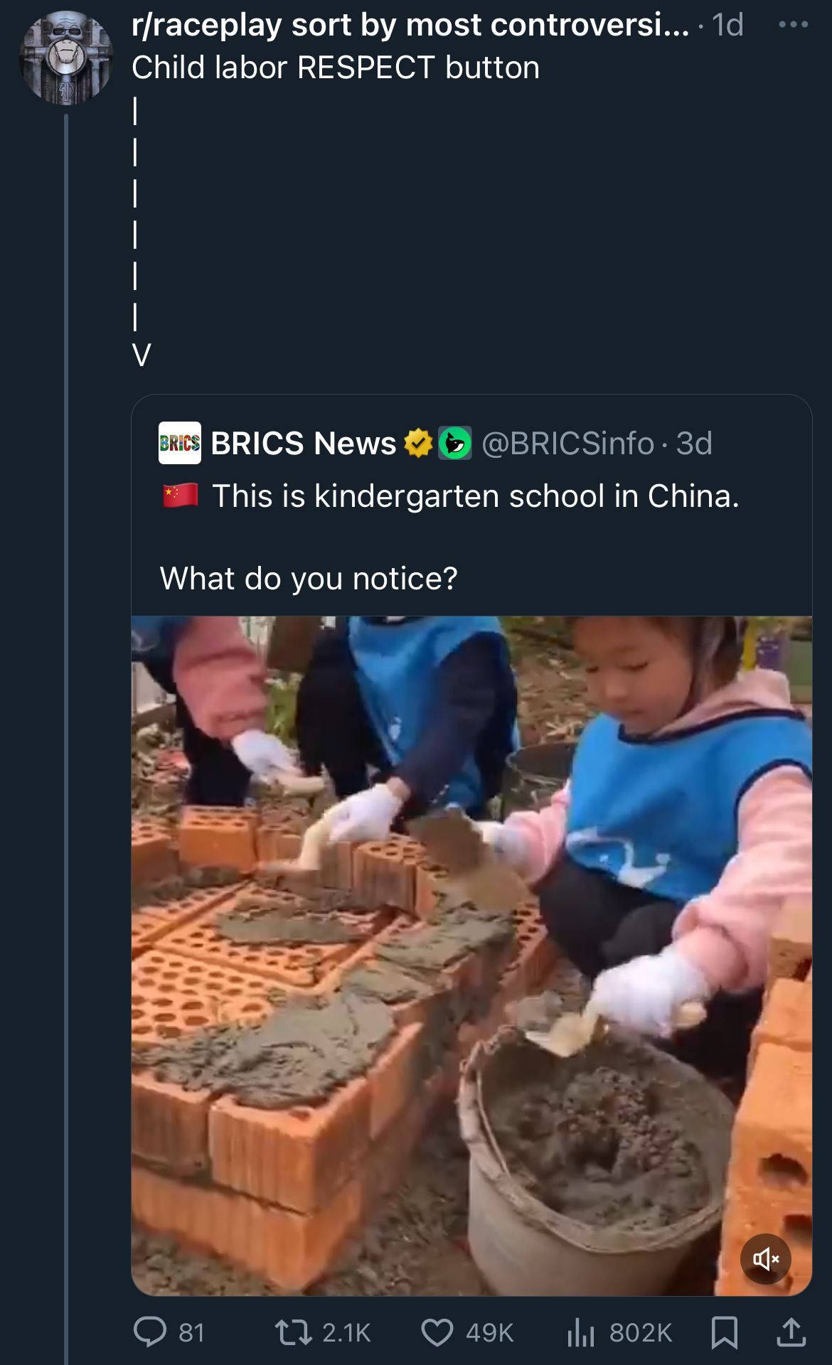The image size is (832, 1365).
Task: Tap the reply speech bubble icon
Action: click(x=150, y=1332)
